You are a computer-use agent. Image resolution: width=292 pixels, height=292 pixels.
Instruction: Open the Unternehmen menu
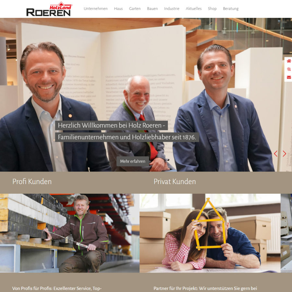coord(95,8)
